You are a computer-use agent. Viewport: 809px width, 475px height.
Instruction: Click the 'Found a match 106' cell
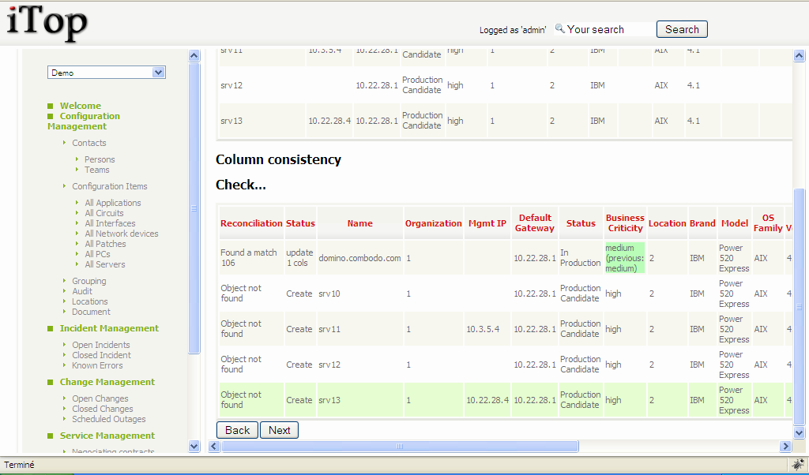251,258
